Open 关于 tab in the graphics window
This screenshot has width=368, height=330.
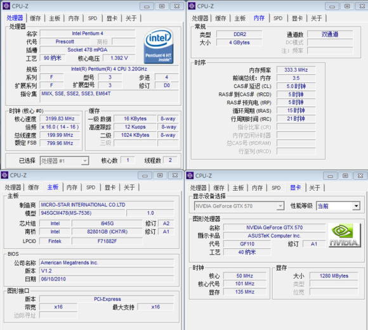315,187
